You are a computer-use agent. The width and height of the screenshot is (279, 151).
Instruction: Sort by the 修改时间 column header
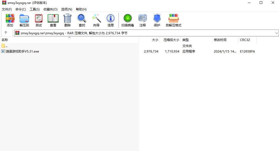225,40
